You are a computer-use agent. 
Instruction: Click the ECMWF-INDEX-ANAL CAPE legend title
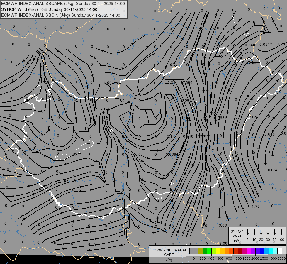tap(169, 253)
